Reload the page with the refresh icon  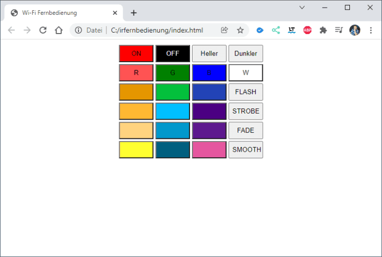coord(43,30)
